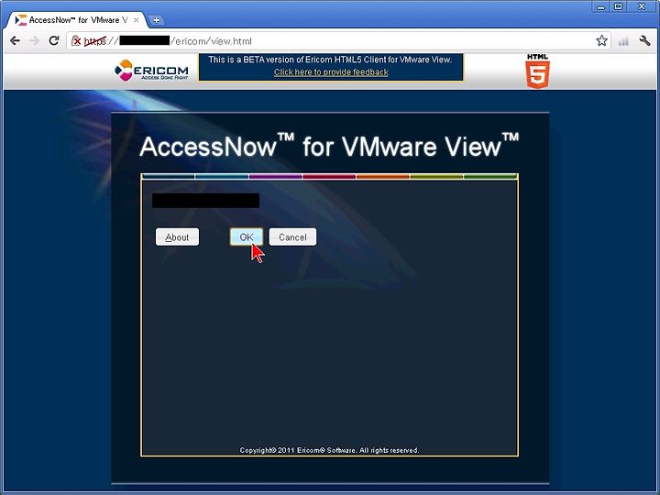Click the insecure https warning icon
660x495 pixels.
point(76,41)
